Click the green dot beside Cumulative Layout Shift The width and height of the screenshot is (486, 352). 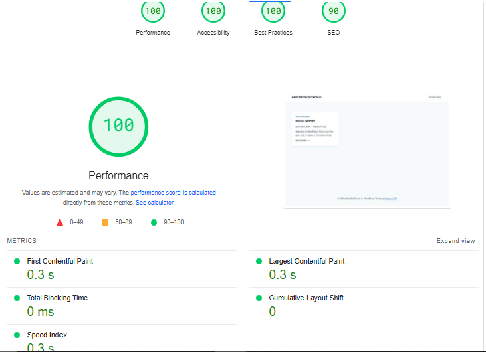point(259,298)
